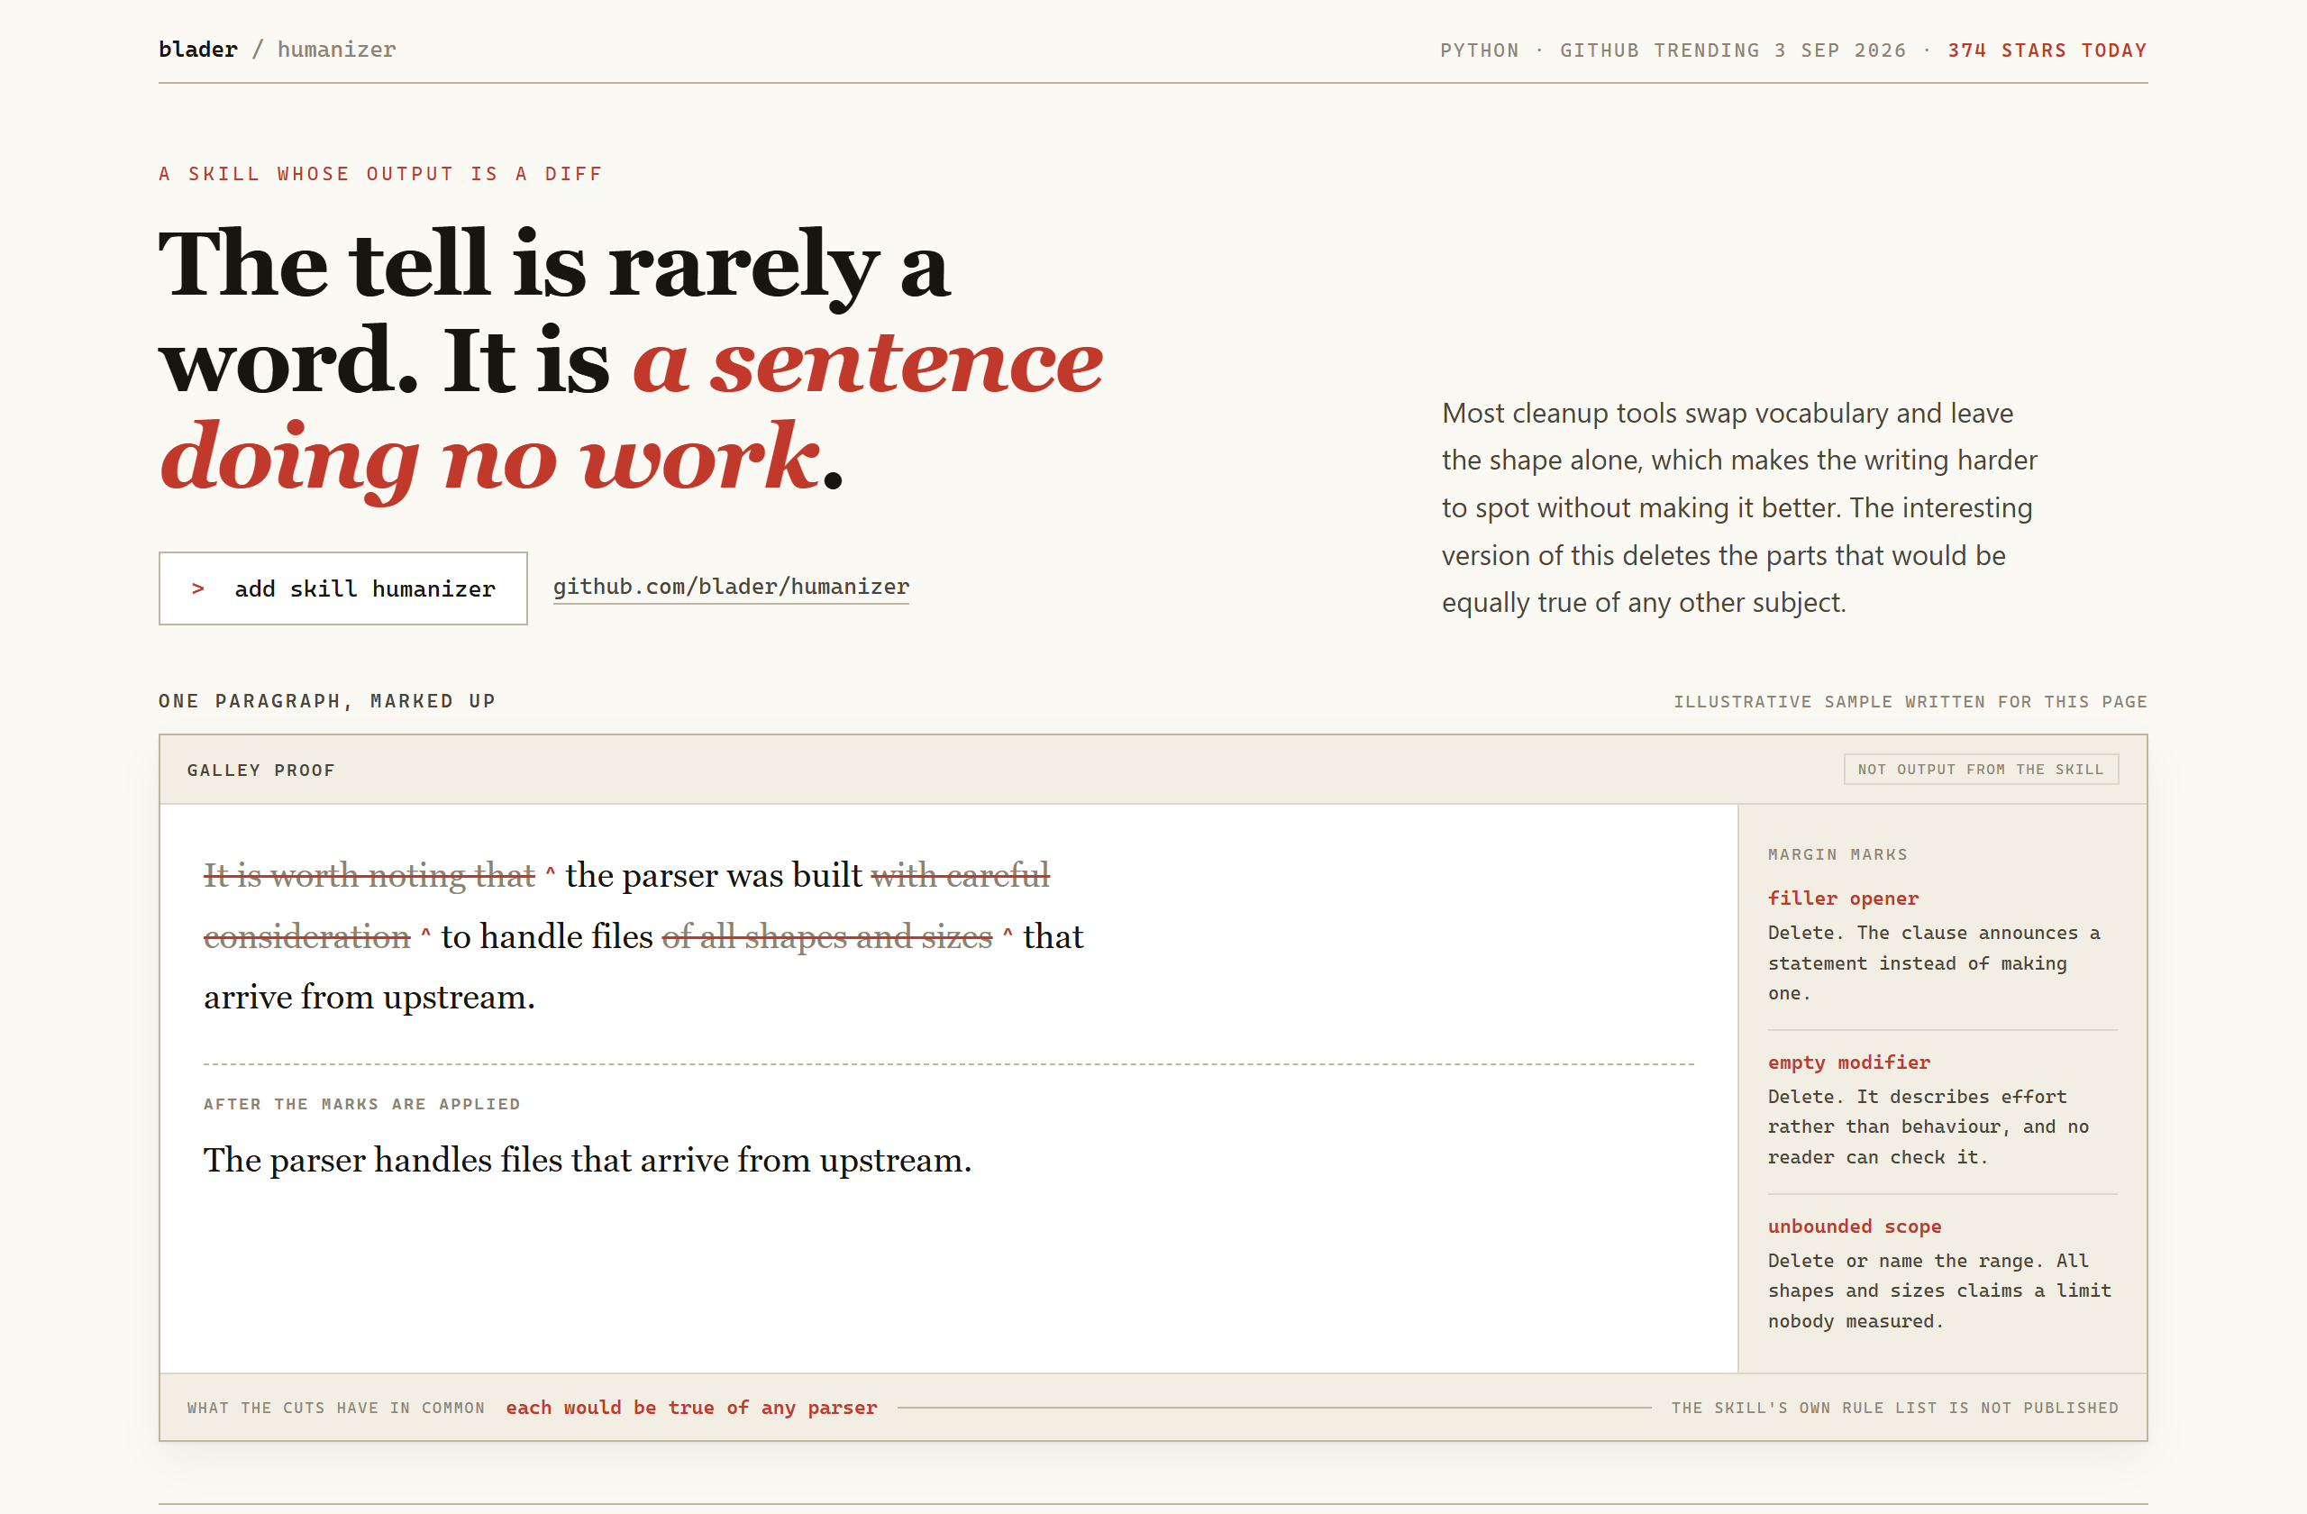Click the 'filler opener' margin mark
This screenshot has height=1514, width=2307.
[1843, 898]
